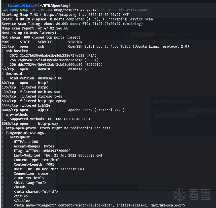Click the terminal prompt path ~/HTB/Spoofing
The width and height of the screenshot is (216, 208).
point(54,6)
